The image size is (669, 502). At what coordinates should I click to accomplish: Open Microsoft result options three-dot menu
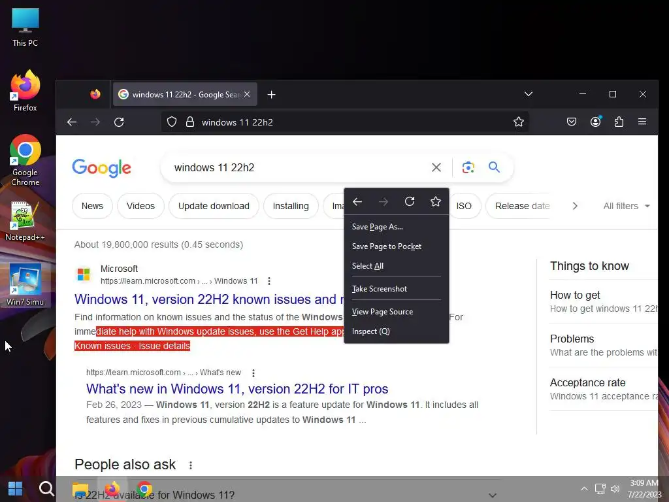click(269, 281)
